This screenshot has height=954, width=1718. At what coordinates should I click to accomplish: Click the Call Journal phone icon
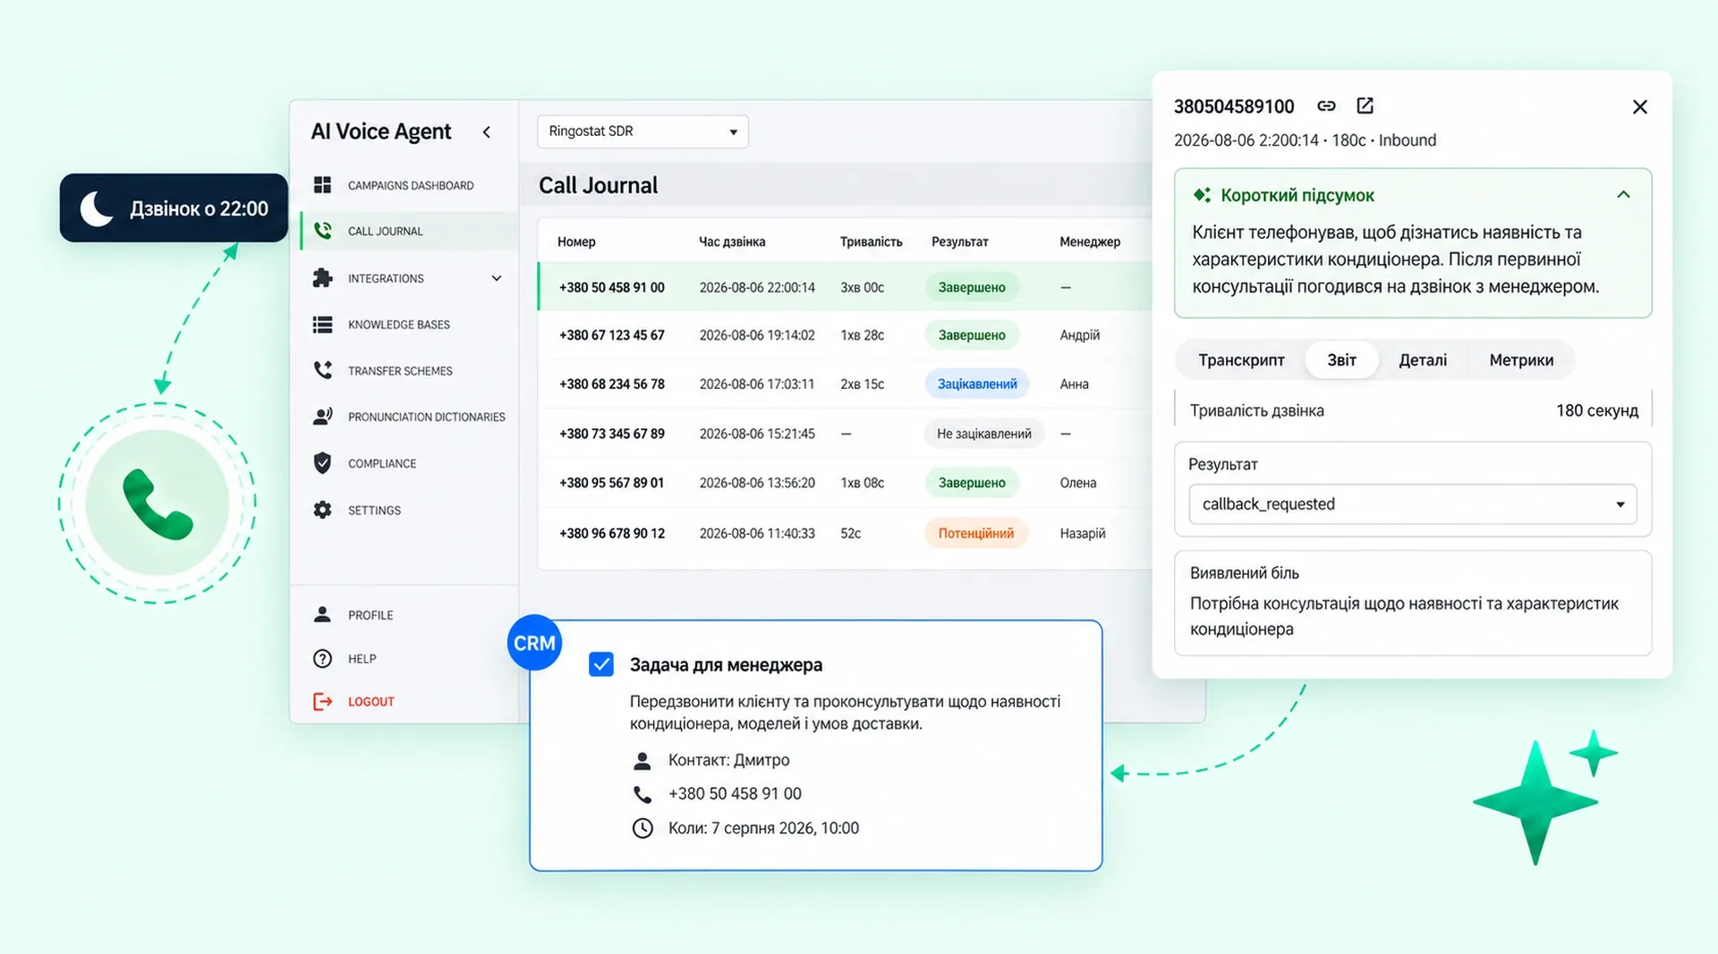(x=323, y=231)
